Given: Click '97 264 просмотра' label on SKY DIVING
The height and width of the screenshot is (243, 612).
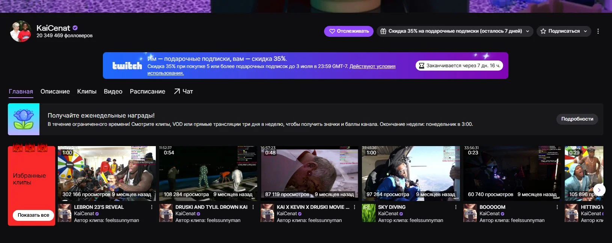Looking at the screenshot, I should [x=388, y=194].
